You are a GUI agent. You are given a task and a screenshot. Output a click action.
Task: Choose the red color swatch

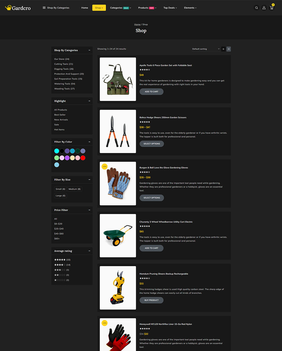tap(83, 158)
